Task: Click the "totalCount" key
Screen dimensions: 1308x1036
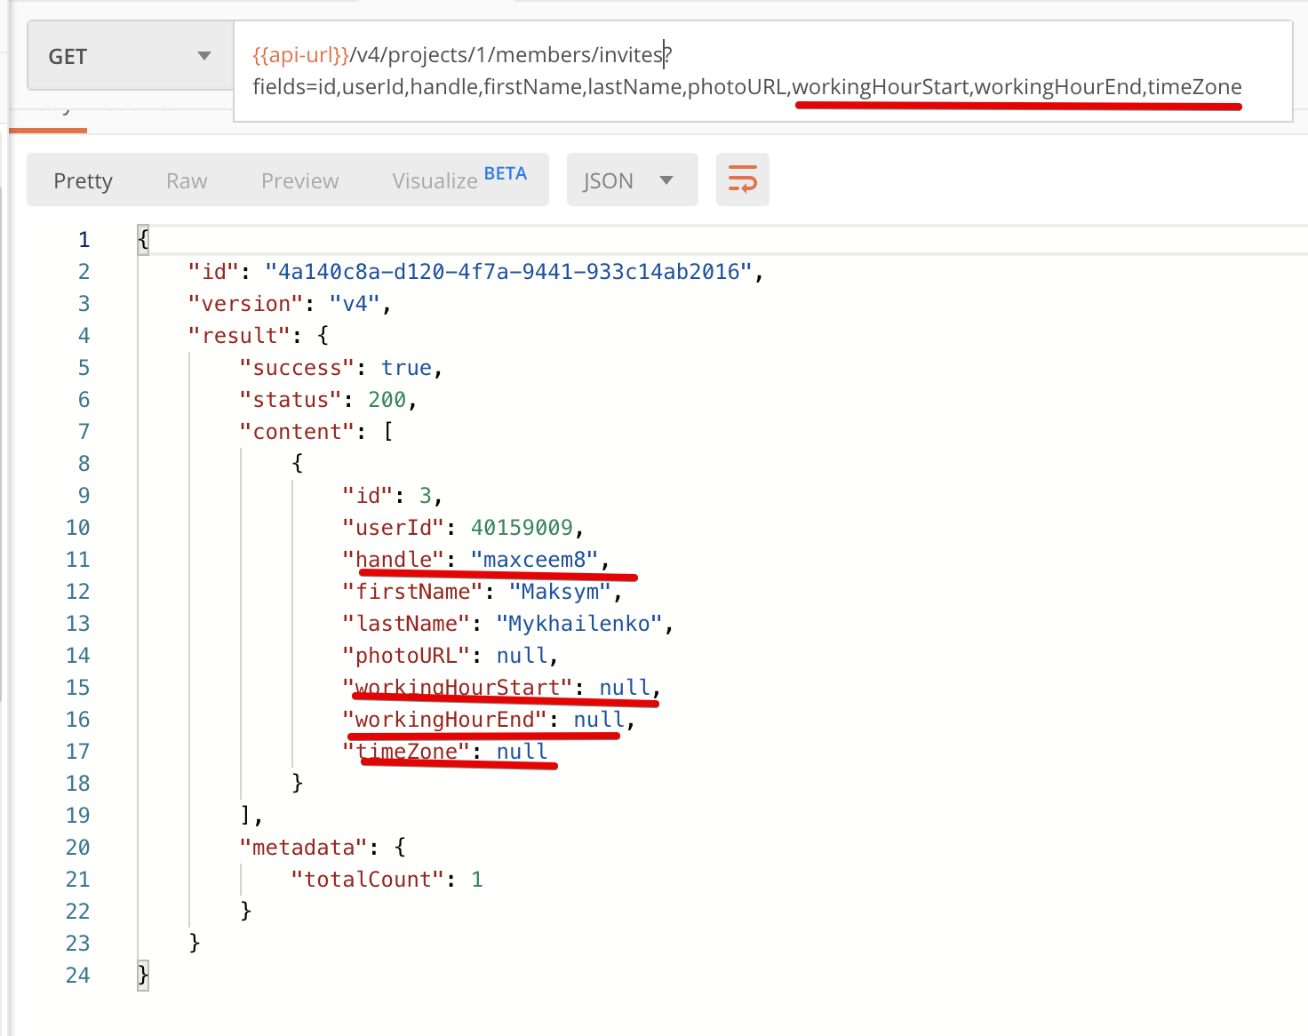Action: 368,880
